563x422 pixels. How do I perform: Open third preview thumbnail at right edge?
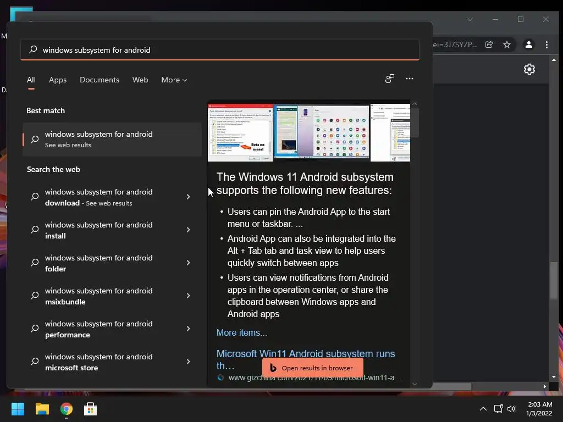pyautogui.click(x=390, y=132)
